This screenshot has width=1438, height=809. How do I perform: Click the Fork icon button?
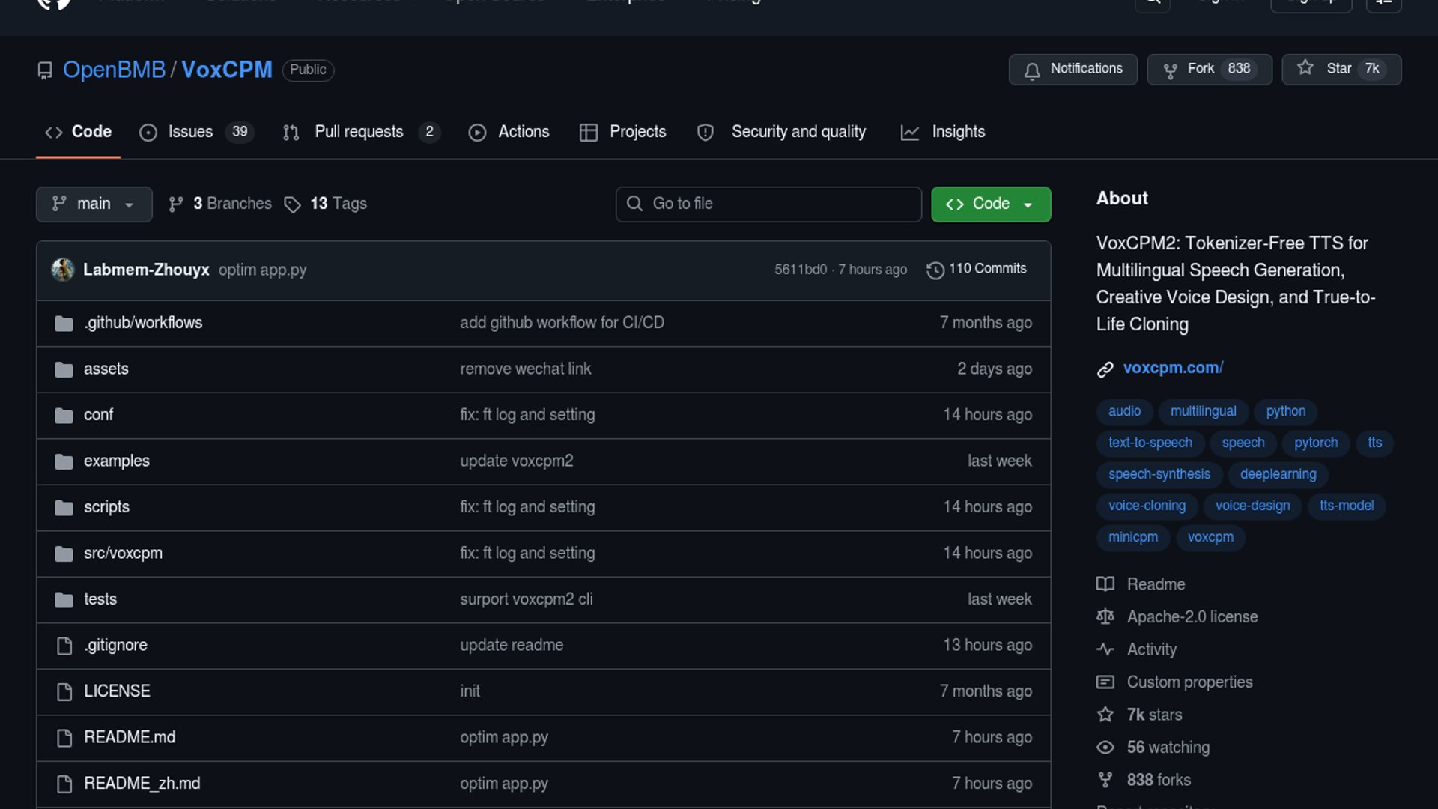point(1170,70)
